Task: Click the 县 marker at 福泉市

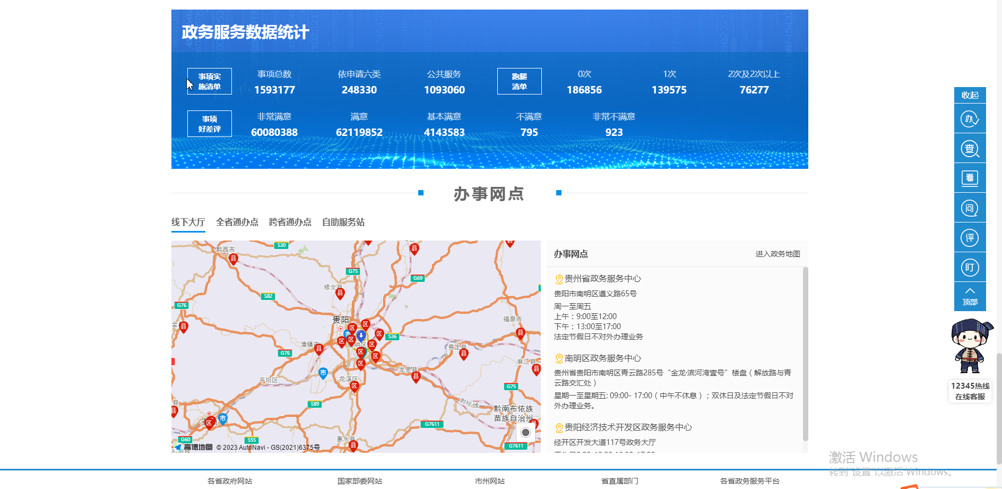Action: pyautogui.click(x=520, y=333)
